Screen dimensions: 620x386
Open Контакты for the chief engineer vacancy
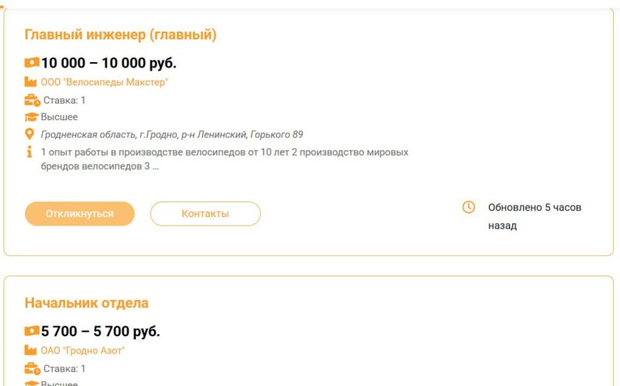pos(205,213)
